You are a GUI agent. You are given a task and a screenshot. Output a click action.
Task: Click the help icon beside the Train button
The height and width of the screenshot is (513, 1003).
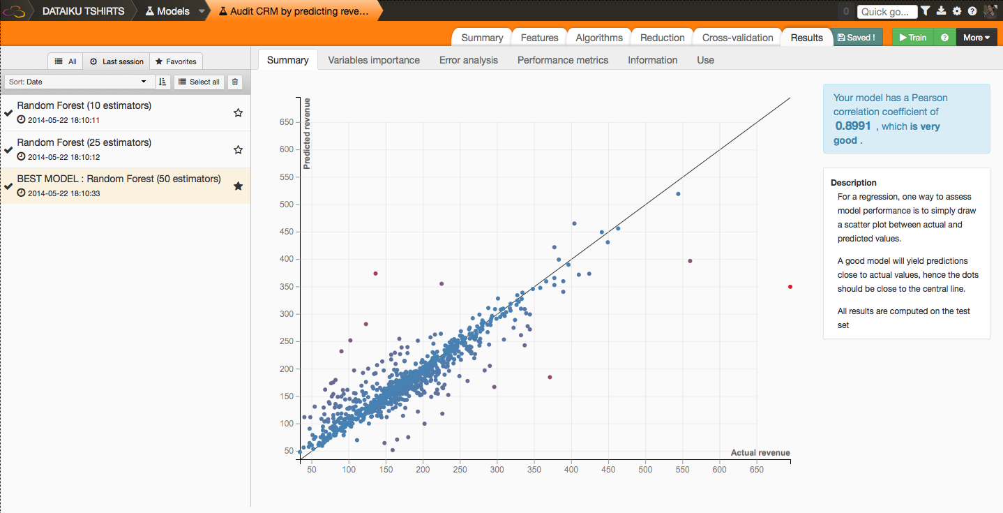tap(944, 38)
